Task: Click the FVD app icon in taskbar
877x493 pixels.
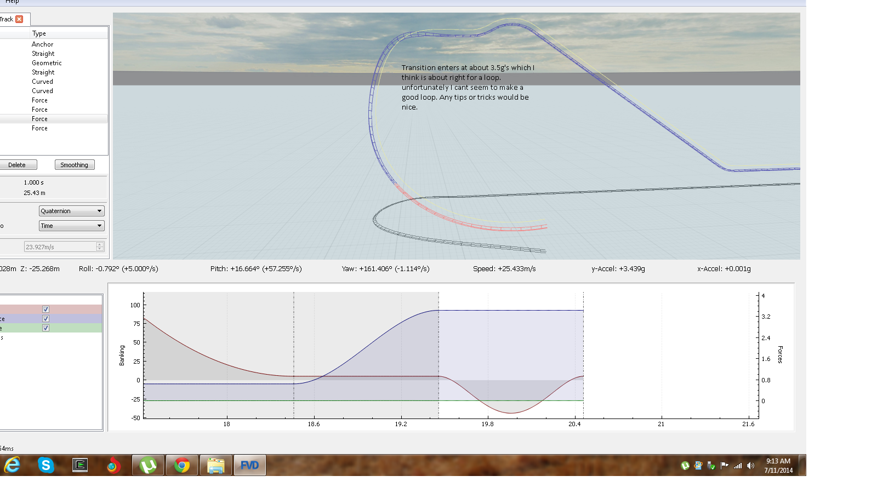Action: click(250, 465)
